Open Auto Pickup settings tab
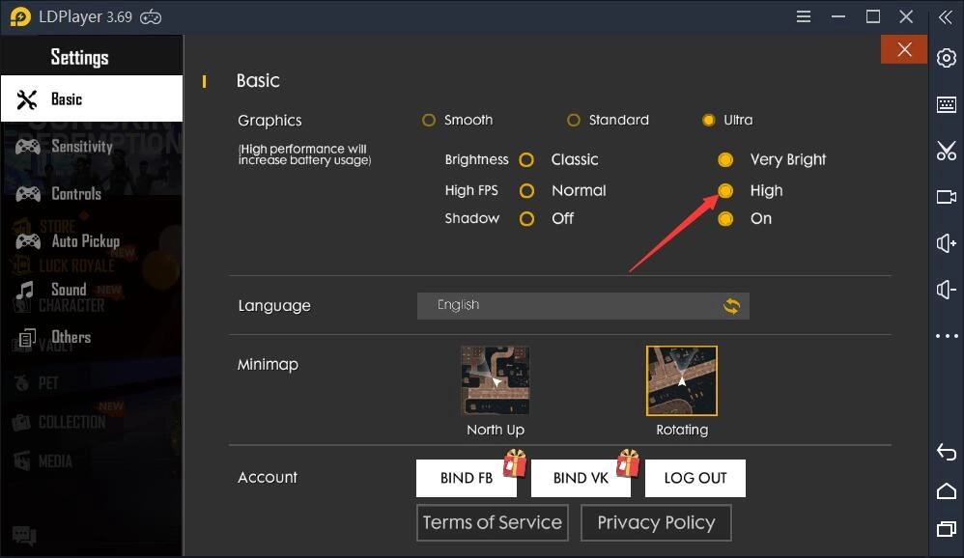Image resolution: width=964 pixels, height=558 pixels. click(x=85, y=241)
